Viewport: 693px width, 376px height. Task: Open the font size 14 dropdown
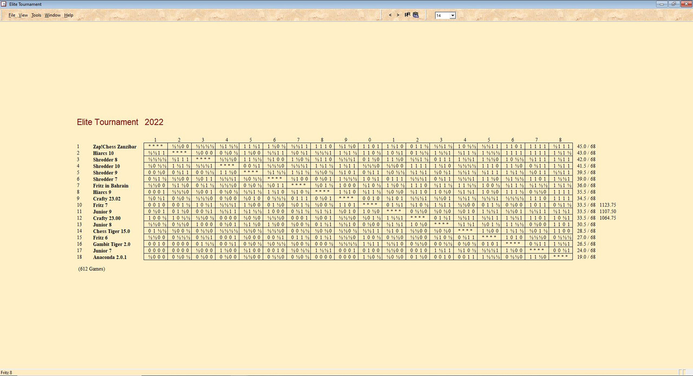(x=453, y=15)
